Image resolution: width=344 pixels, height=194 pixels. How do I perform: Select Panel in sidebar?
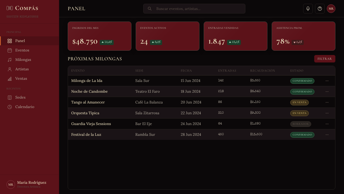coord(30,41)
